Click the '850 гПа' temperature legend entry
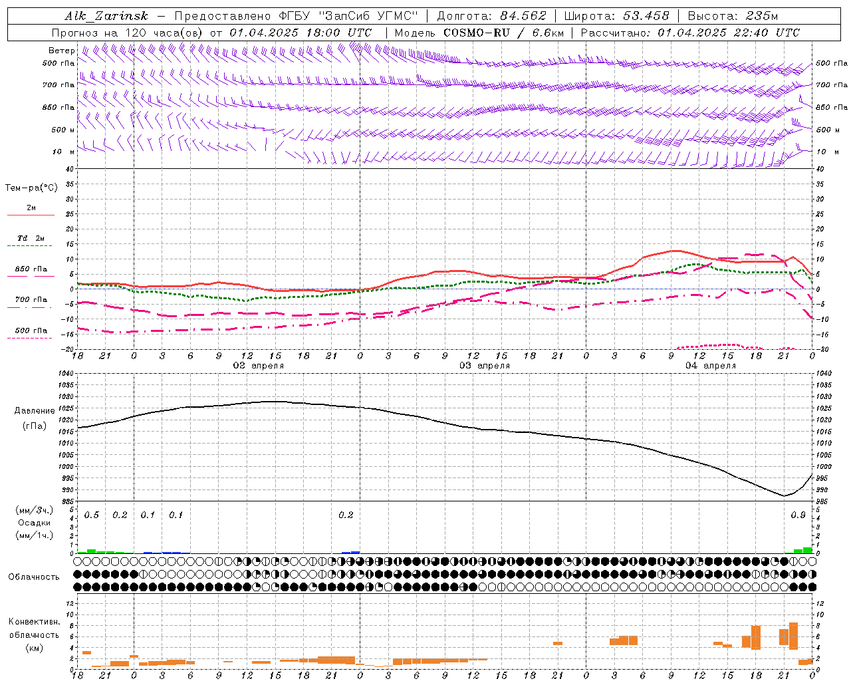This screenshot has height=681, width=851. [x=31, y=269]
